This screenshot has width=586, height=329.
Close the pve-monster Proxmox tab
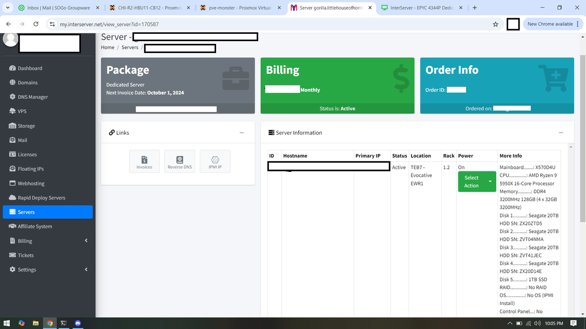click(x=278, y=8)
